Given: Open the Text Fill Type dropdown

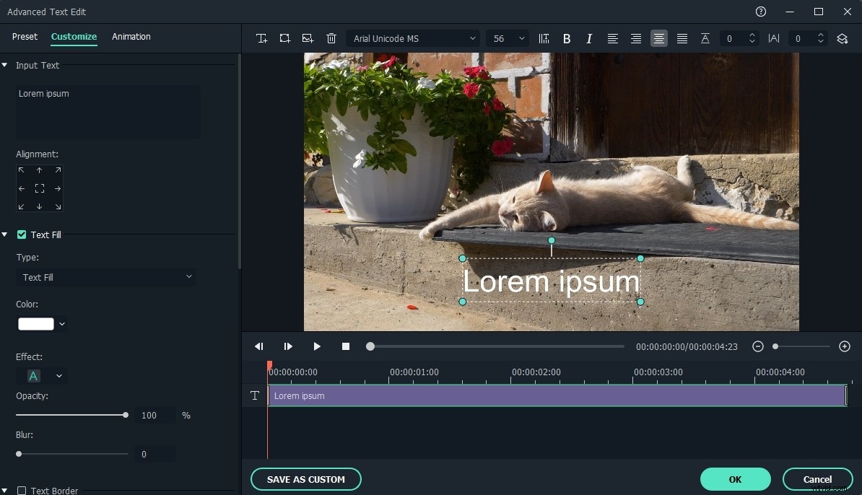Looking at the screenshot, I should click(x=106, y=277).
